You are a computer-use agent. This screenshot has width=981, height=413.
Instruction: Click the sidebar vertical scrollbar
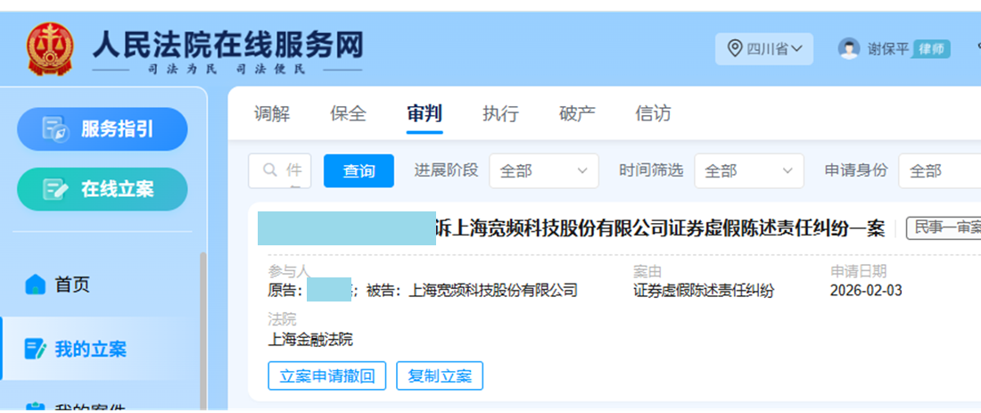(202, 332)
